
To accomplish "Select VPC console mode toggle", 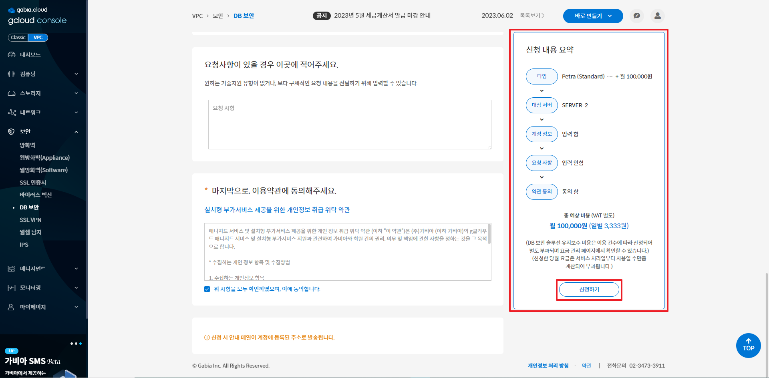I will tap(38, 38).
